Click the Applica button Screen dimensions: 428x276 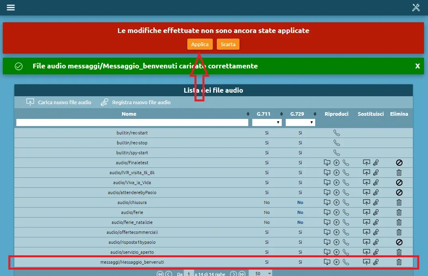(x=200, y=44)
